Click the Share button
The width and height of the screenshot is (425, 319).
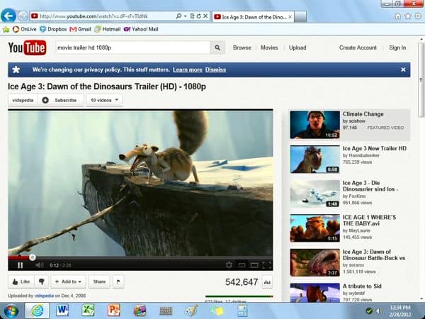[99, 282]
